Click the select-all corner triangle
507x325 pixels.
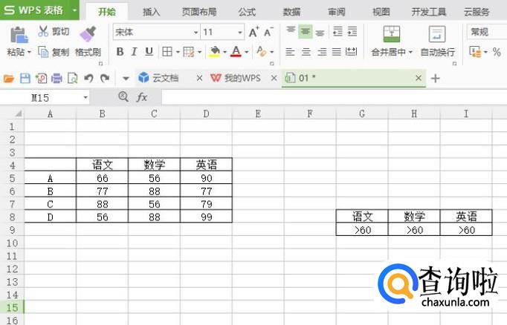point(19,114)
